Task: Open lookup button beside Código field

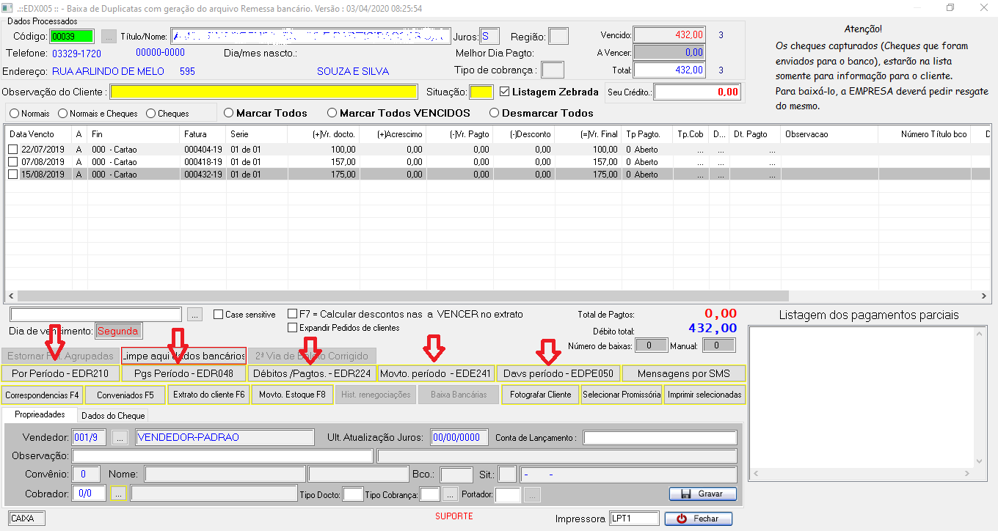Action: click(x=109, y=36)
